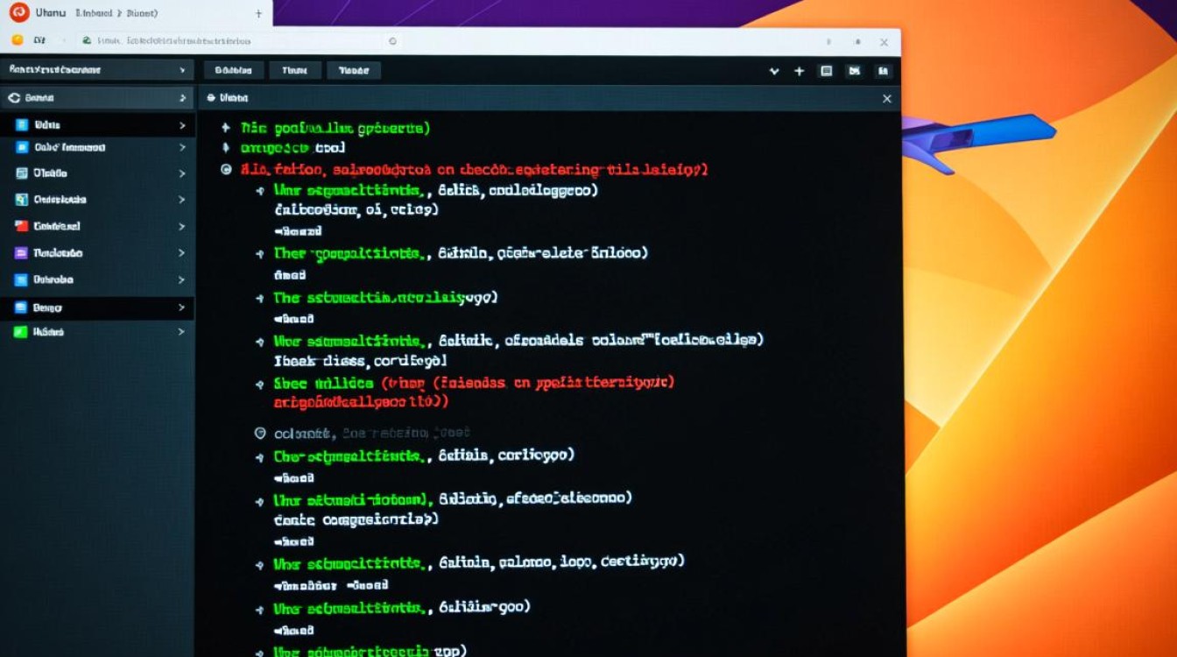This screenshot has height=657, width=1177.
Task: Click inside the browser address bar
Action: 236,40
